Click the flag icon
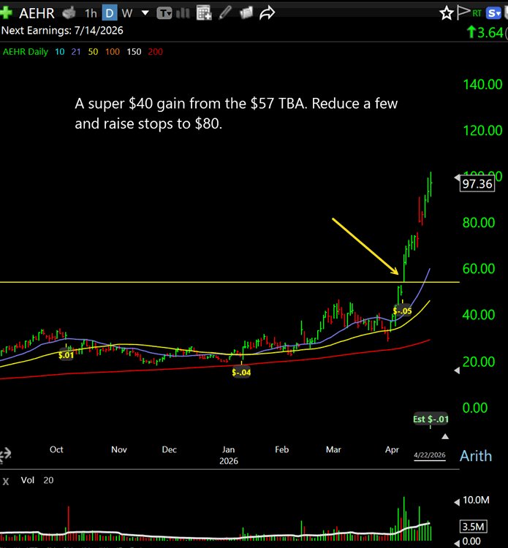The image size is (508, 548). 463,12
